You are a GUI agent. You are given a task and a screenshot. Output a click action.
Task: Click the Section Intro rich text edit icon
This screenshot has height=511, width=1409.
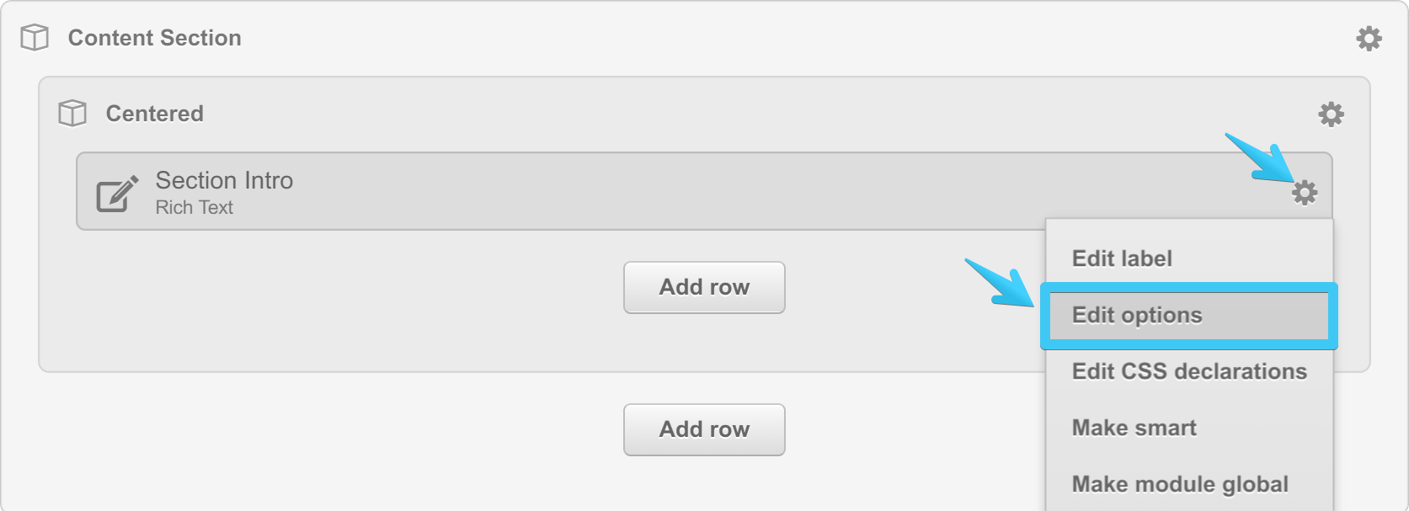(116, 194)
